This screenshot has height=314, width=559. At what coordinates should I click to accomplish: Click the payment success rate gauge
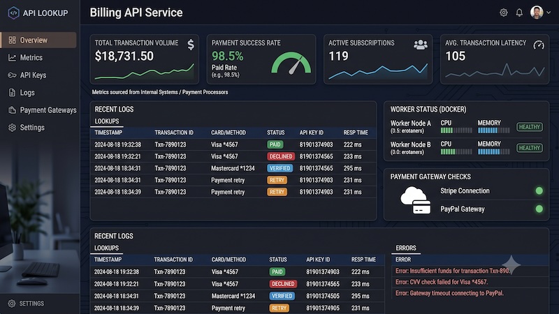(291, 63)
